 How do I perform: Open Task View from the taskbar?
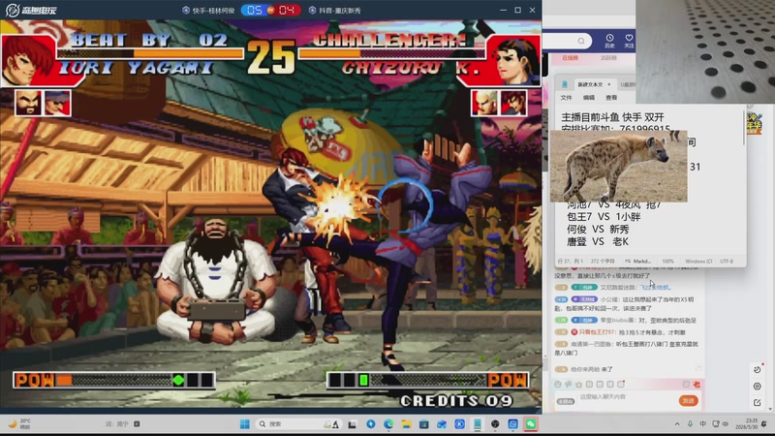coord(353,424)
